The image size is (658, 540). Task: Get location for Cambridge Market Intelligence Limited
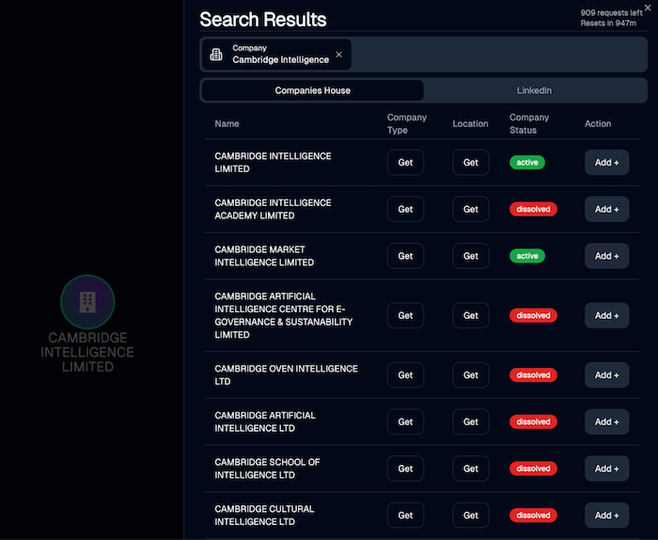click(x=470, y=256)
